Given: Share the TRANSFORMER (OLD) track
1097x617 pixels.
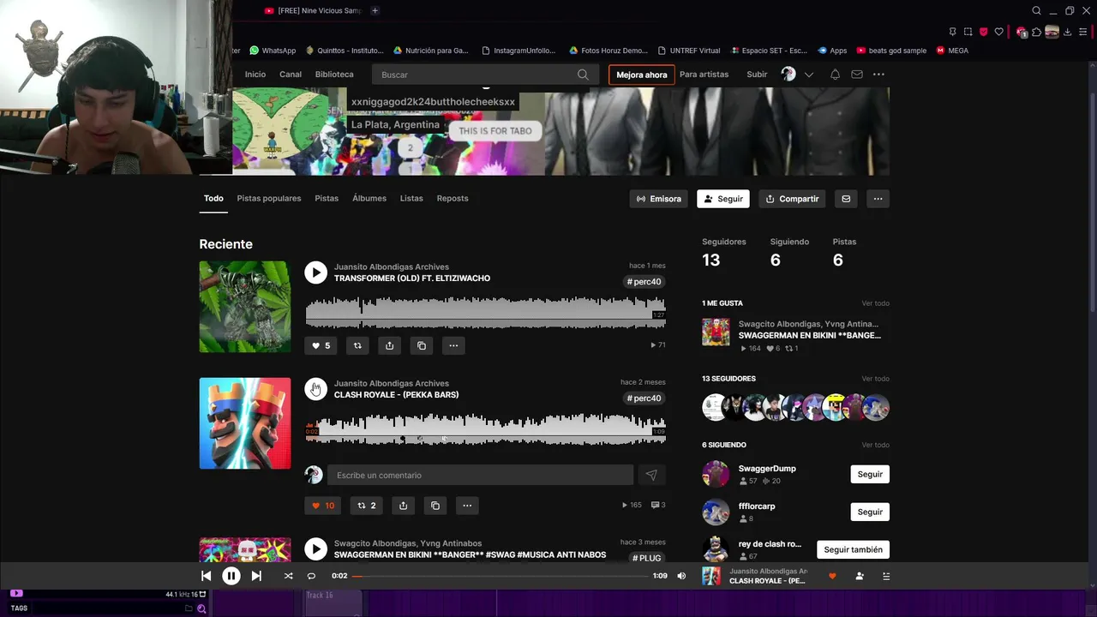Looking at the screenshot, I should [x=389, y=345].
